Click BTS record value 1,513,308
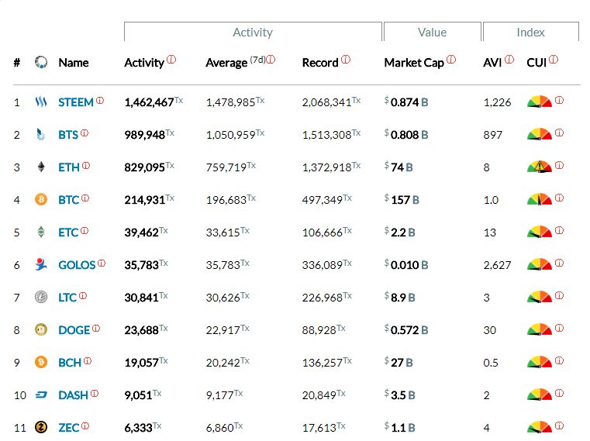 pos(326,135)
